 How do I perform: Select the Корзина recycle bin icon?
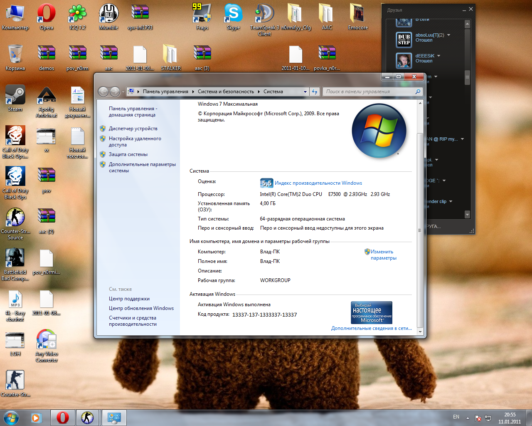pos(15,57)
